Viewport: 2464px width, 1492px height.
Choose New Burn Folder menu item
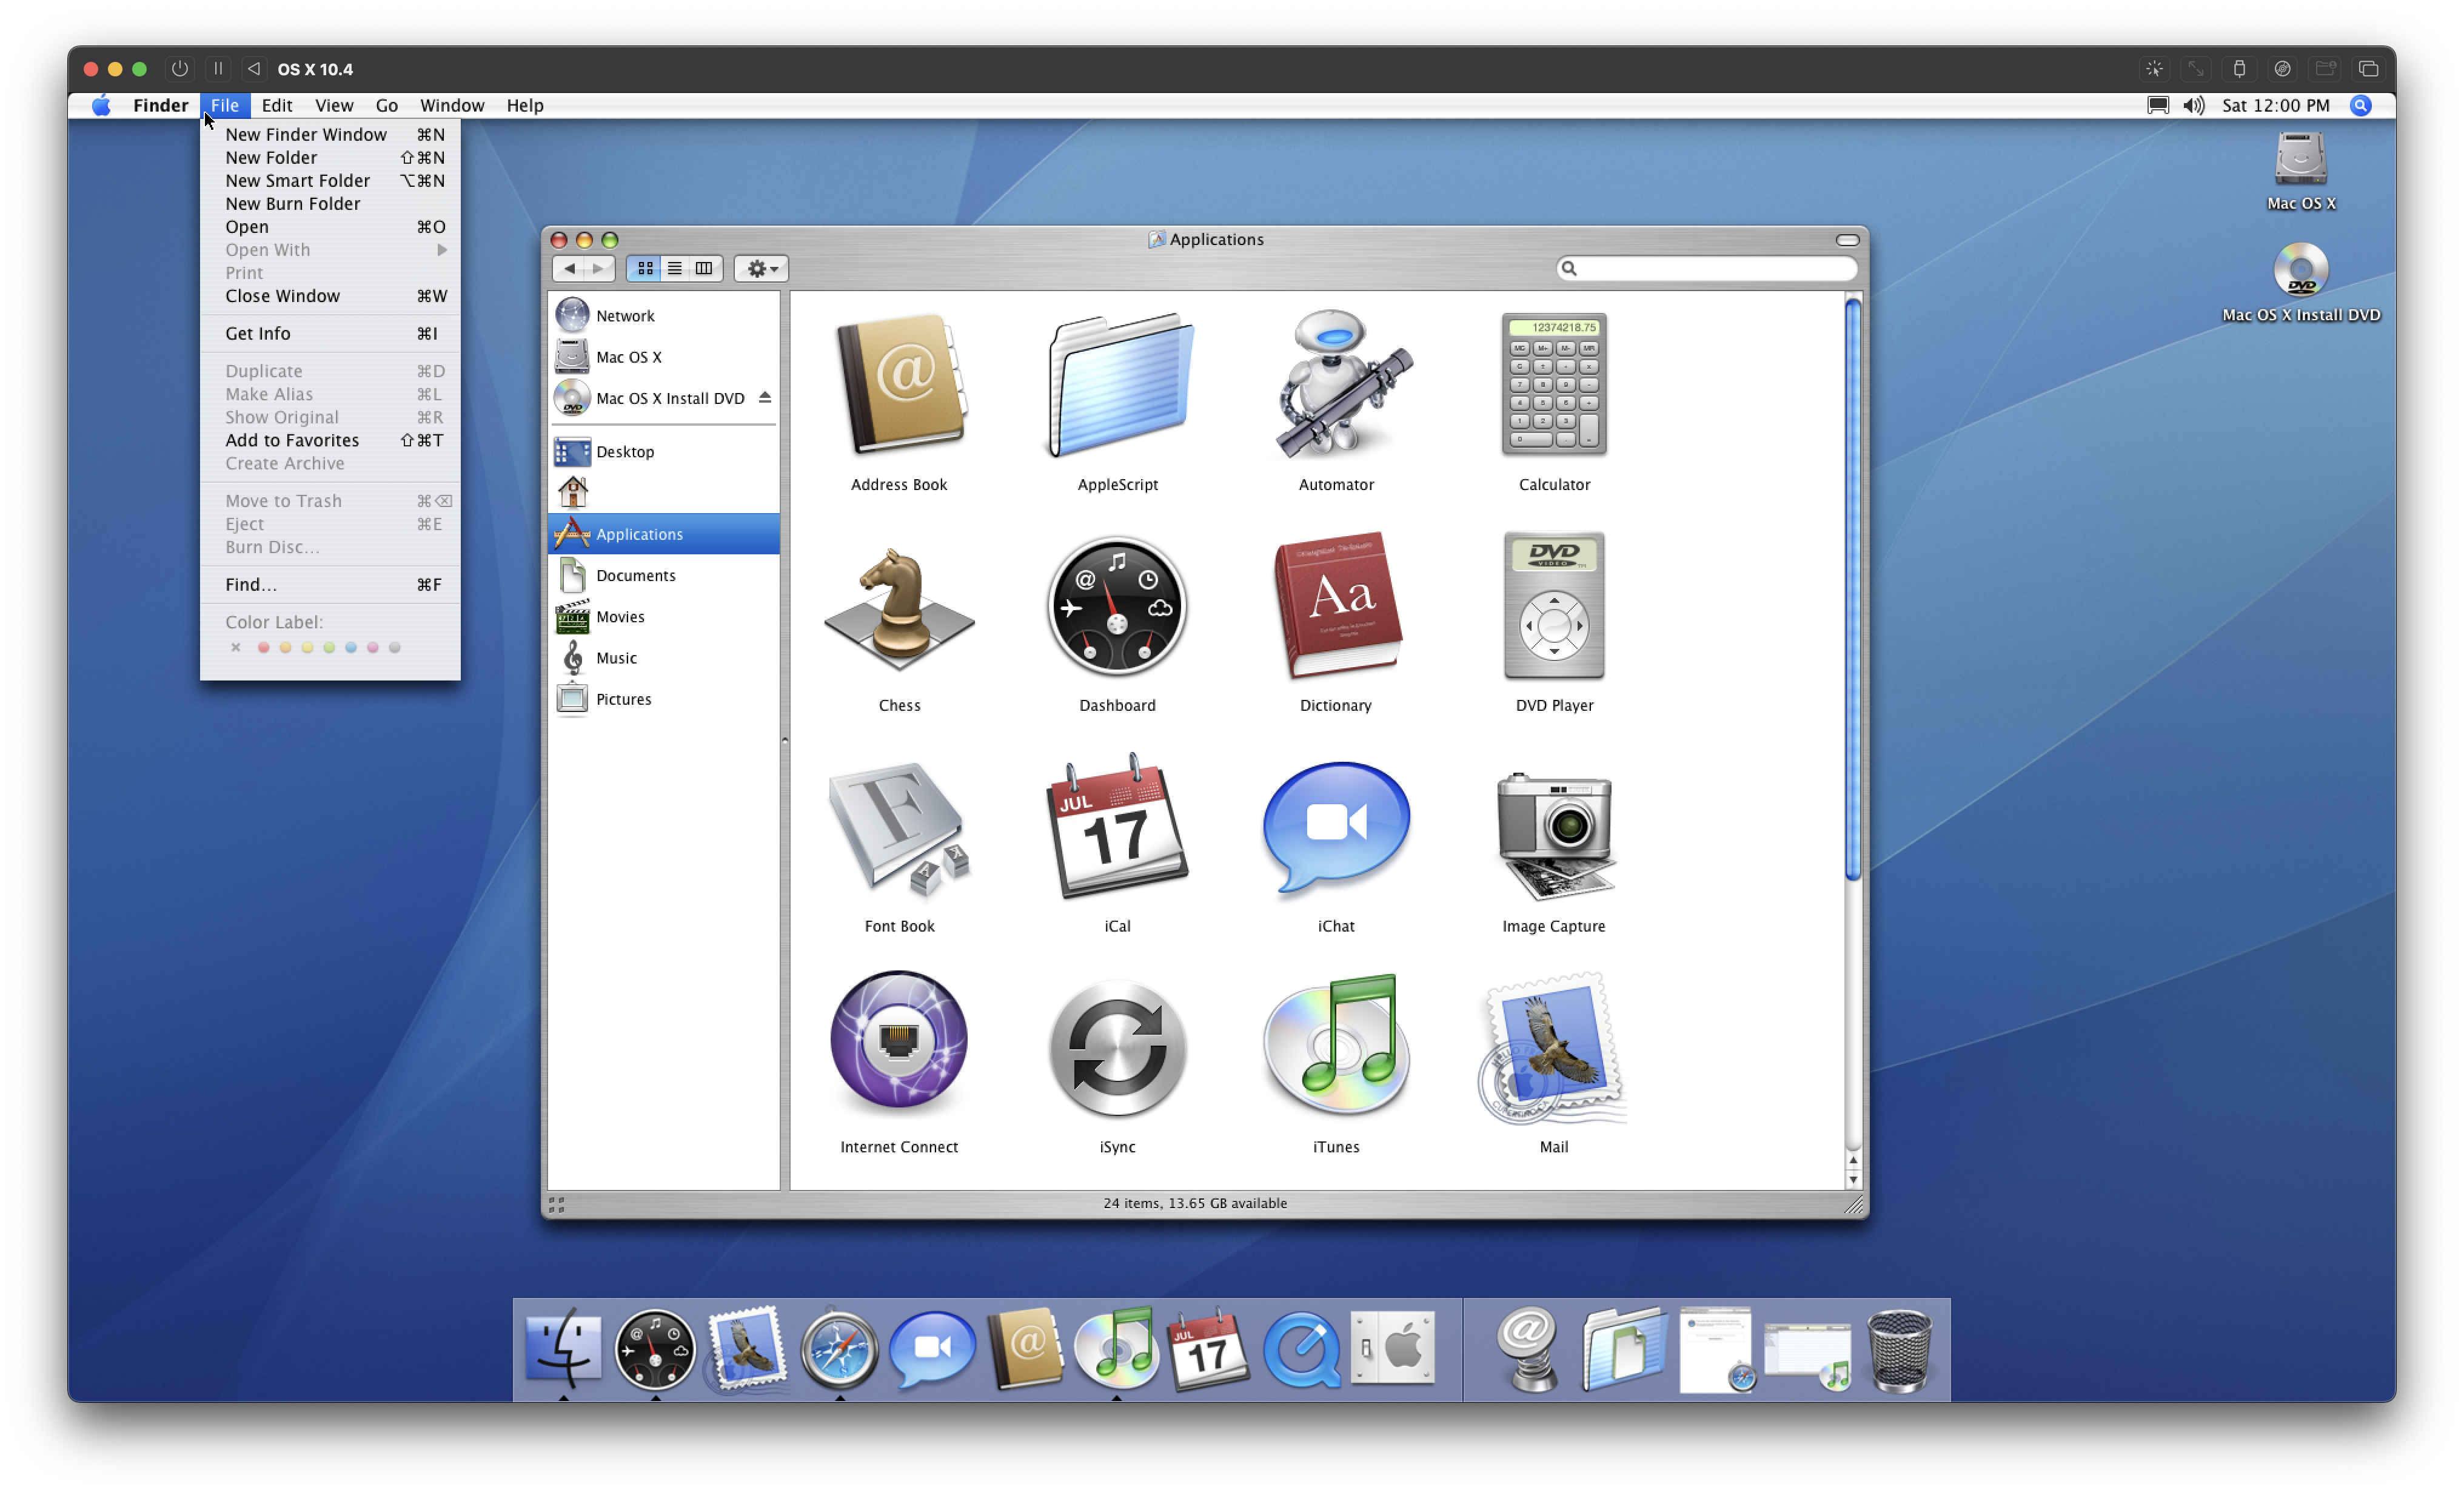click(x=330, y=203)
